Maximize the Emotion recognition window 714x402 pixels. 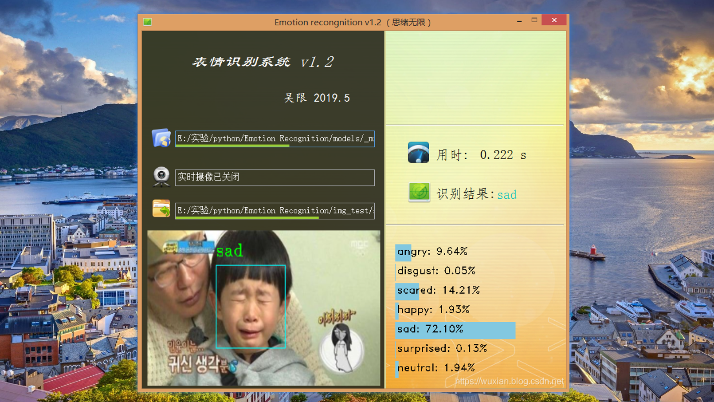tap(534, 20)
